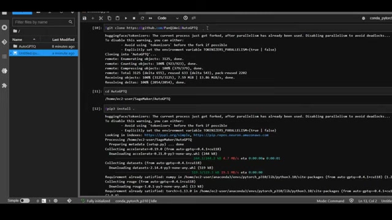Image resolution: width=392 pixels, height=220 pixels.
Task: Insert a new cell with the plus icon
Action: [92, 18]
